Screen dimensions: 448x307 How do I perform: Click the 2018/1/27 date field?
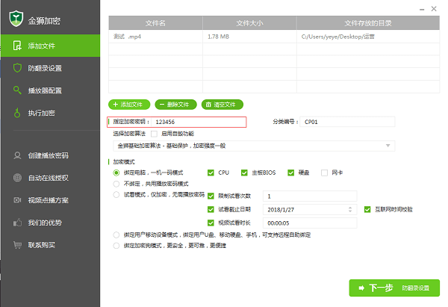pyautogui.click(x=310, y=210)
